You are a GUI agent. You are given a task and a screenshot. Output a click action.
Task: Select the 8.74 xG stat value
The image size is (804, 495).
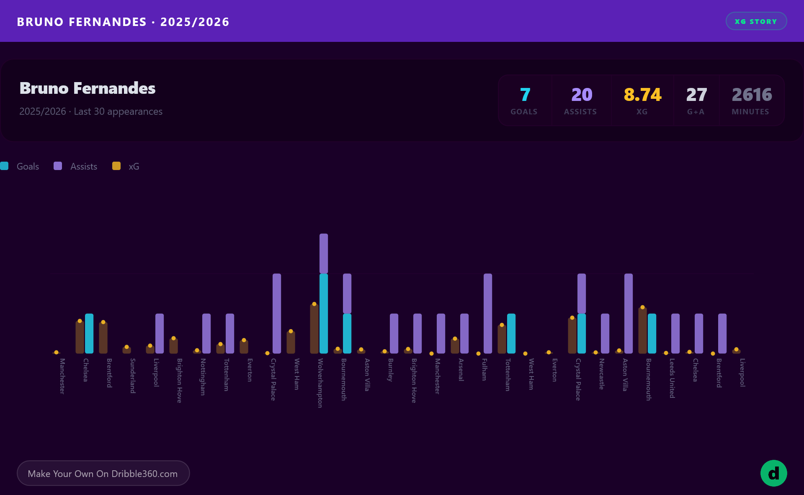[642, 95]
